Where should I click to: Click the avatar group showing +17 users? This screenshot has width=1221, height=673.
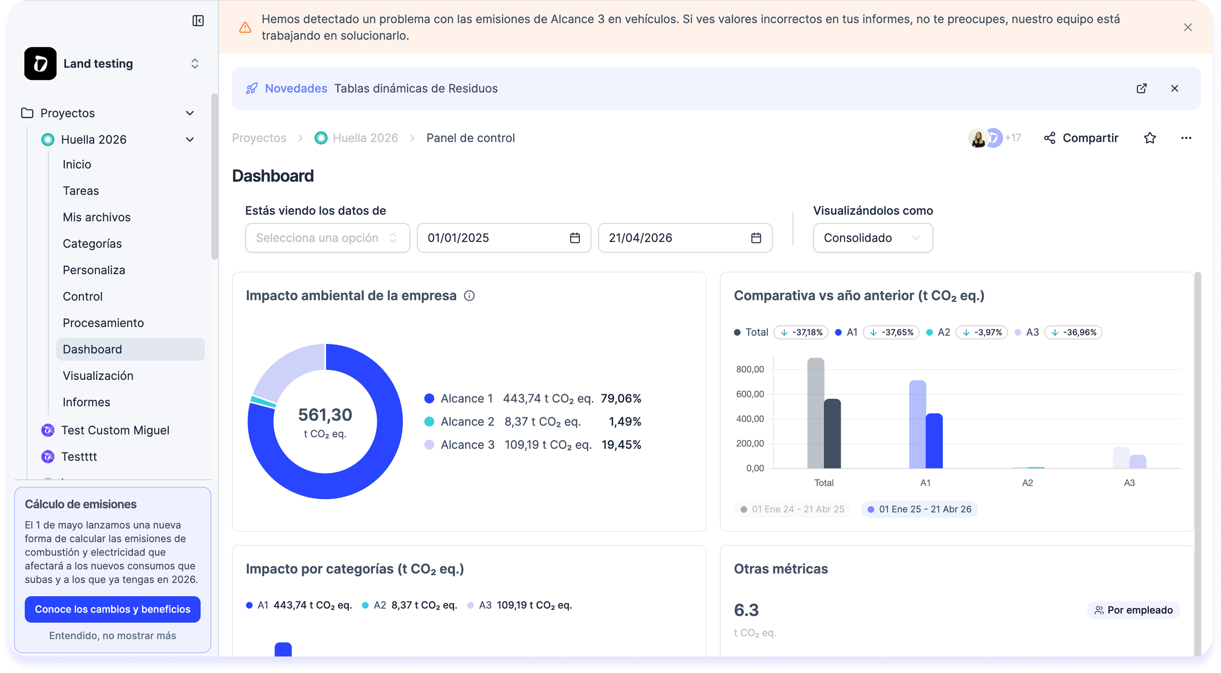coord(995,138)
